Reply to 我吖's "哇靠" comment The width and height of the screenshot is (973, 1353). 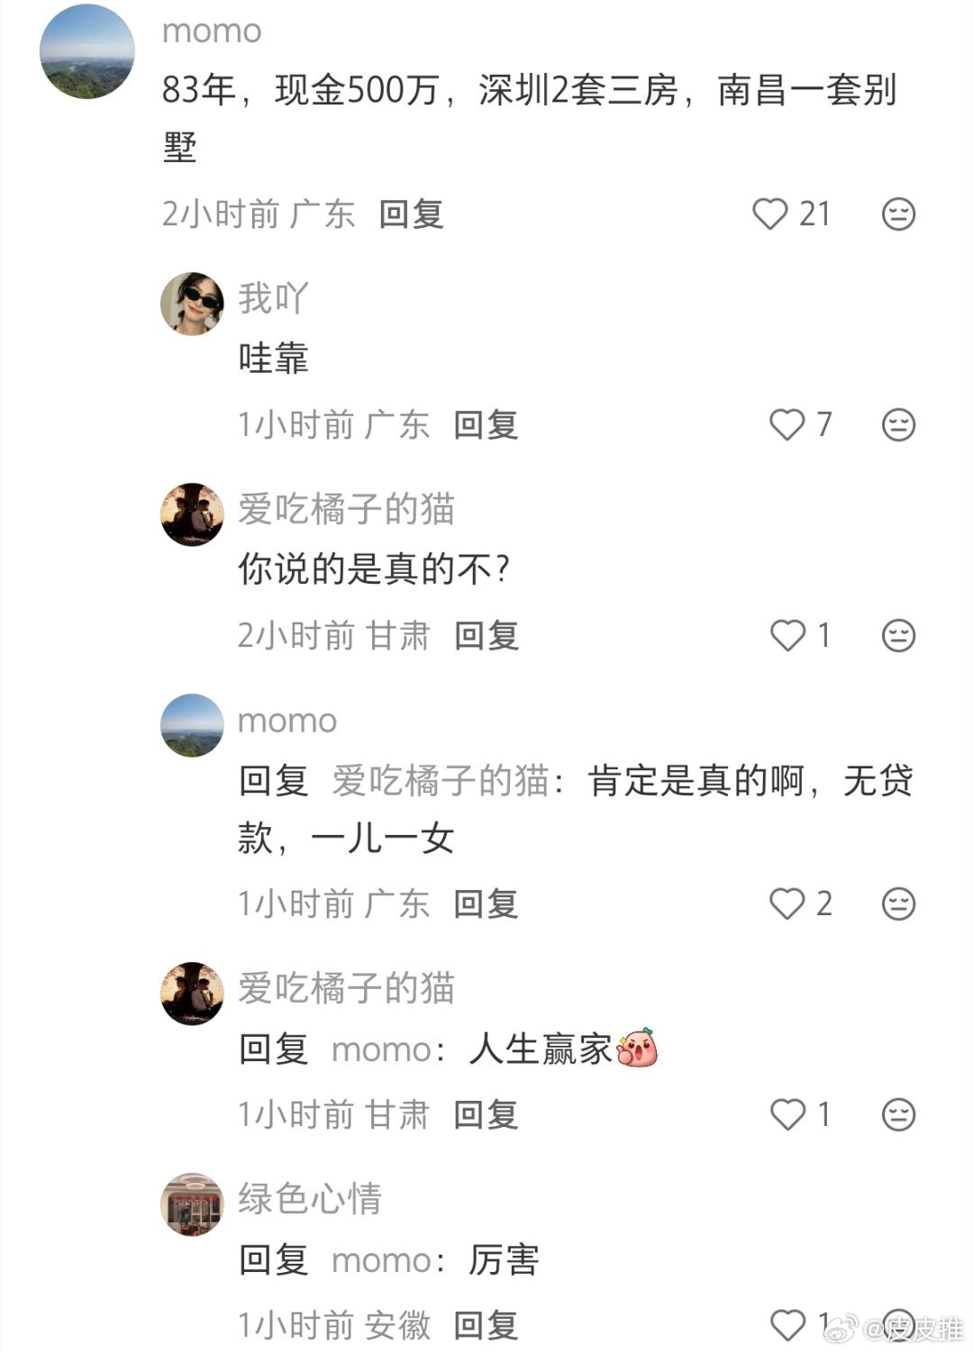pos(486,424)
